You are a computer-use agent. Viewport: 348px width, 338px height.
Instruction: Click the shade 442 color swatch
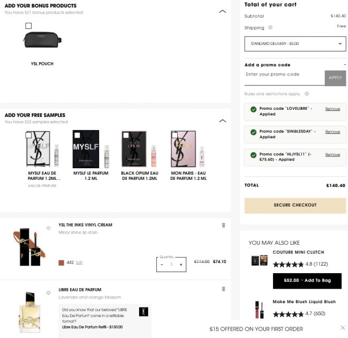(x=62, y=262)
